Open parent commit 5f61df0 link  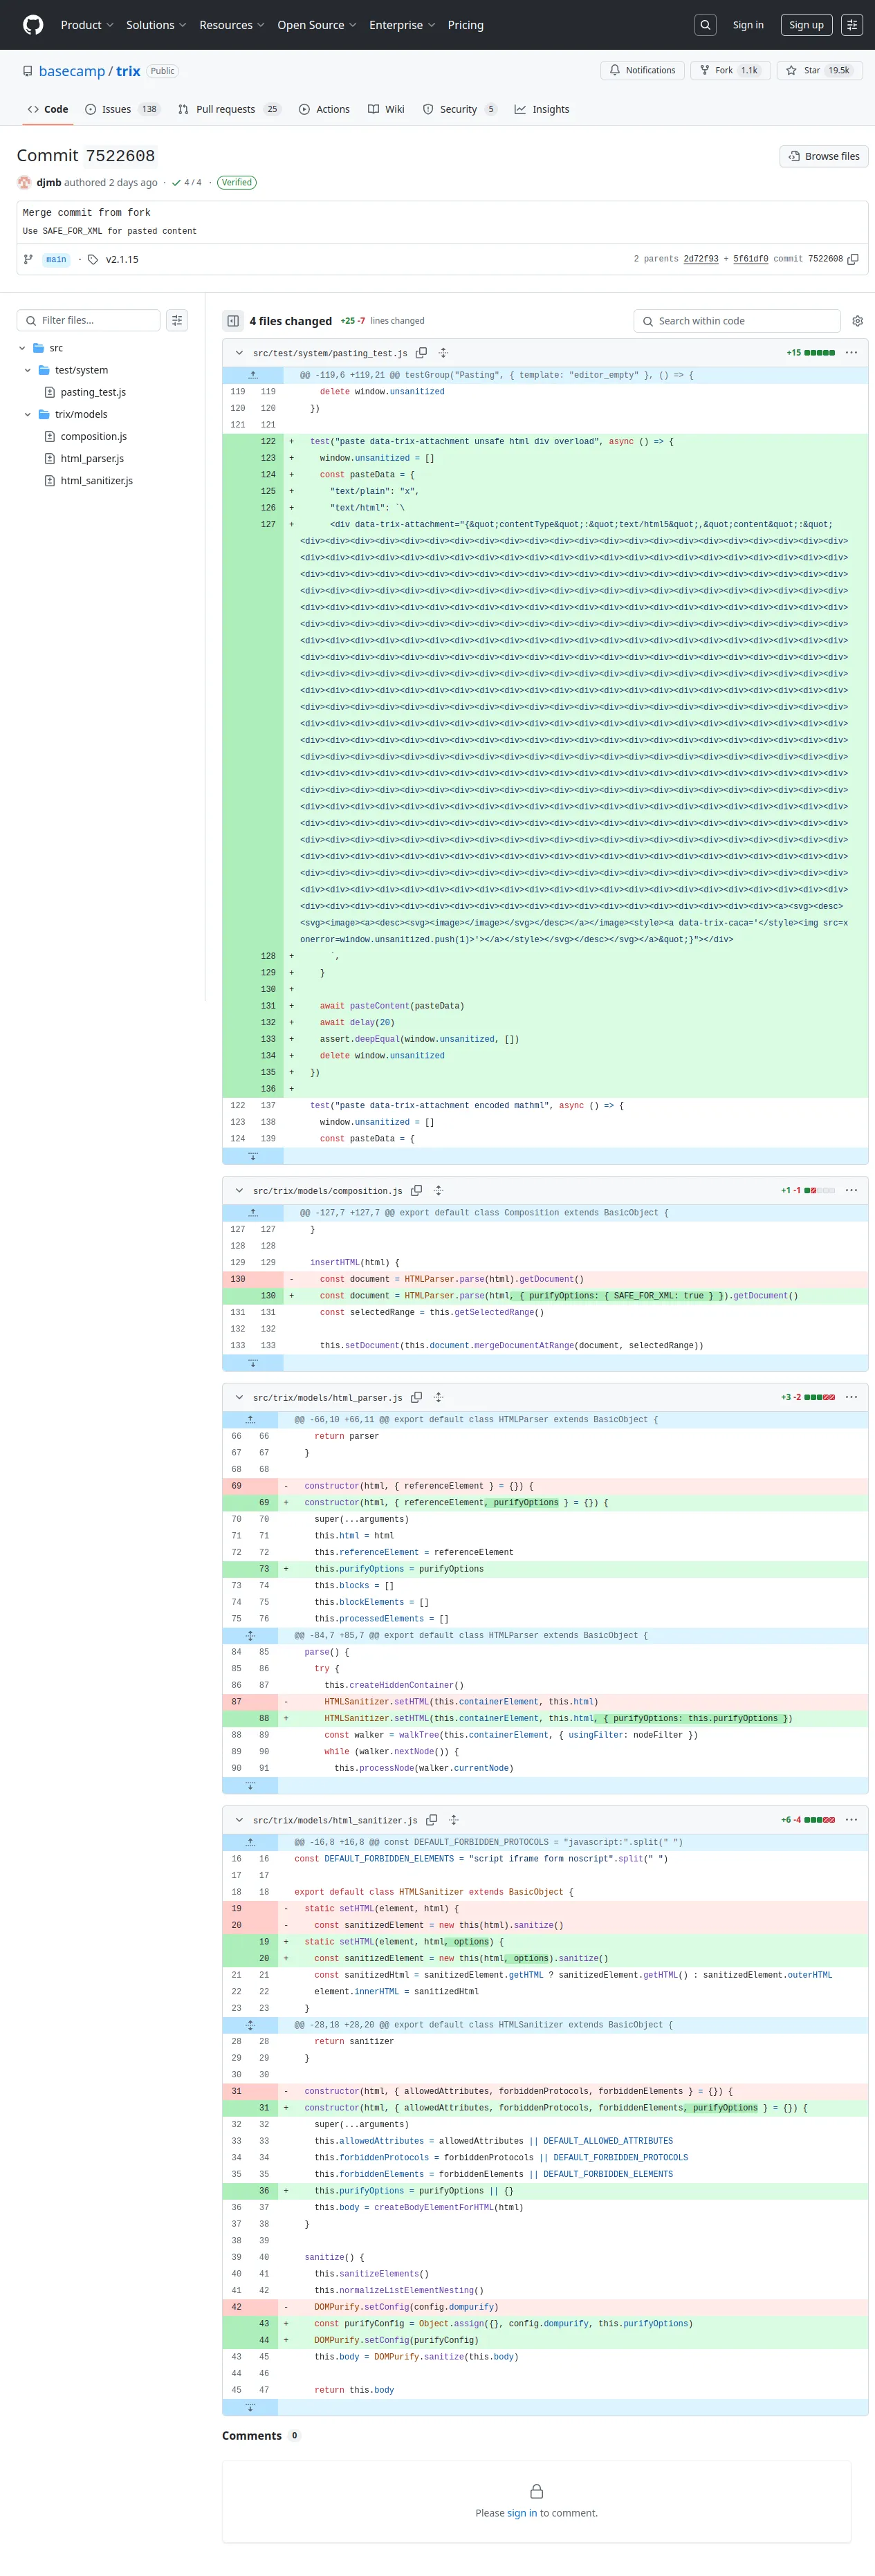point(750,259)
